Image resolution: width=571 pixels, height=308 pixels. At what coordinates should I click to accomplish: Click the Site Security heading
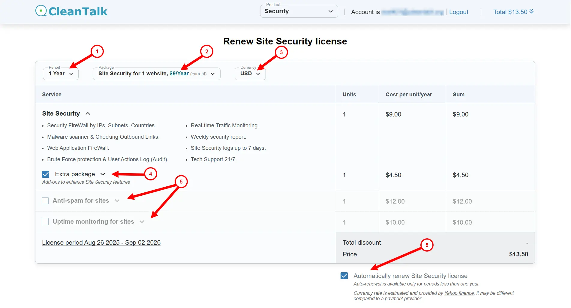61,113
